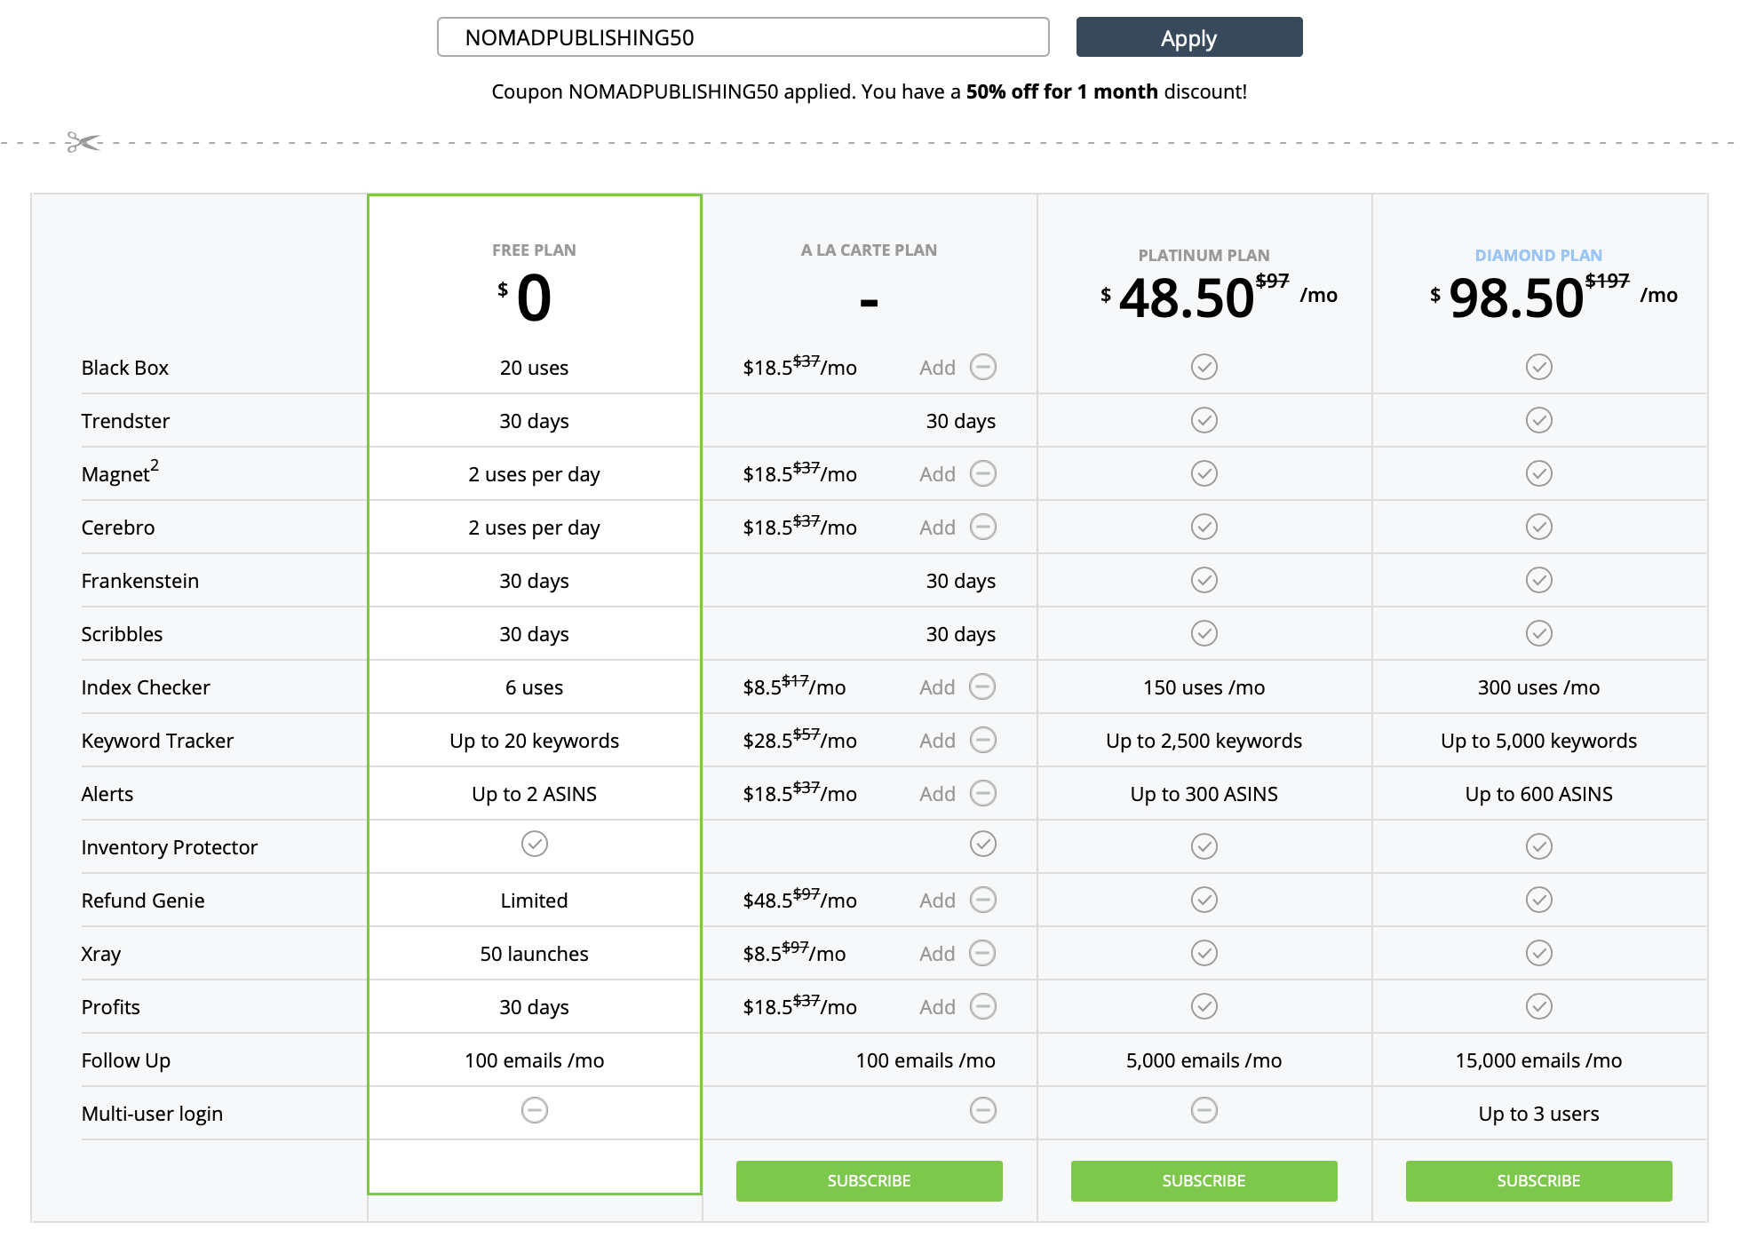The width and height of the screenshot is (1740, 1238).
Task: Toggle the Magnet add-on circle button
Action: pos(982,473)
